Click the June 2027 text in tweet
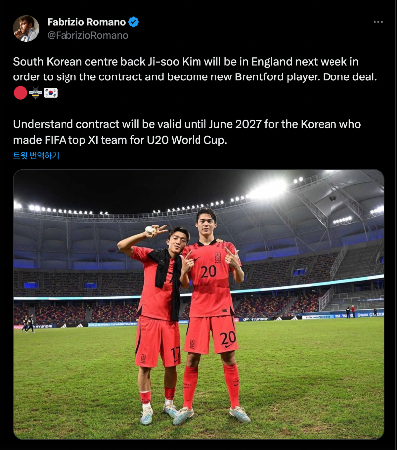 (x=235, y=124)
